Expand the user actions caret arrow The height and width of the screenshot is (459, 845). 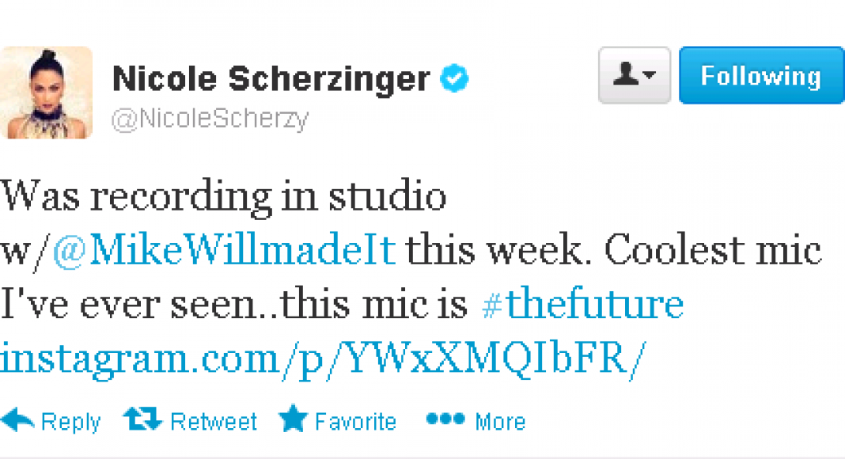[x=650, y=76]
